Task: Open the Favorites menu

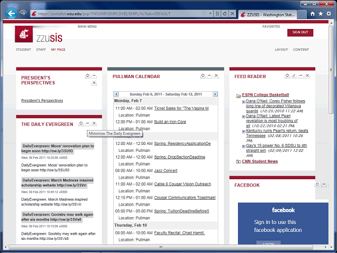Action: tap(271, 27)
